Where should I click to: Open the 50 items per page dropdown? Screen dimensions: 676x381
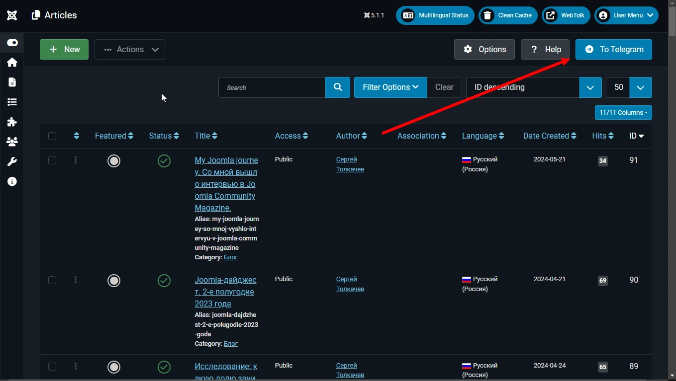click(629, 87)
